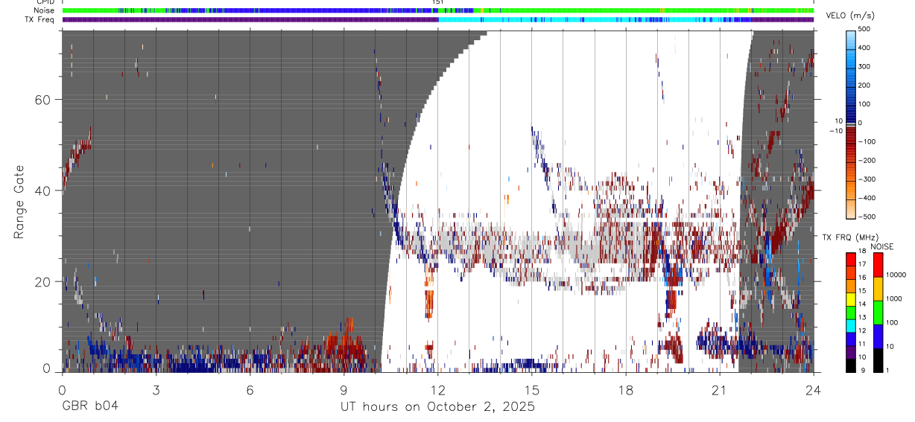Click the UT hours on October 2, 2025 caption
This screenshot has height=422, width=915.
[437, 407]
